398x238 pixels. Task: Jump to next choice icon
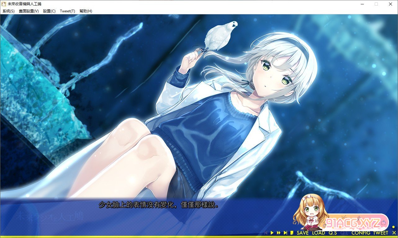pyautogui.click(x=285, y=233)
